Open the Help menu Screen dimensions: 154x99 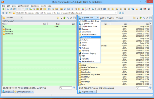[50, 6]
